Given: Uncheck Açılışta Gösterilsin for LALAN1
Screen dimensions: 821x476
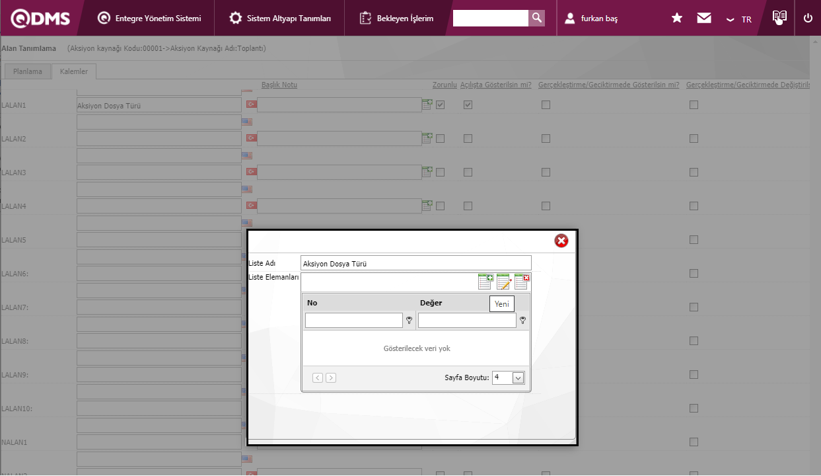Looking at the screenshot, I should pos(468,104).
